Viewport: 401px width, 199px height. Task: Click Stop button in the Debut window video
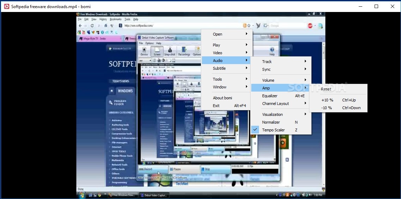pos(216,169)
